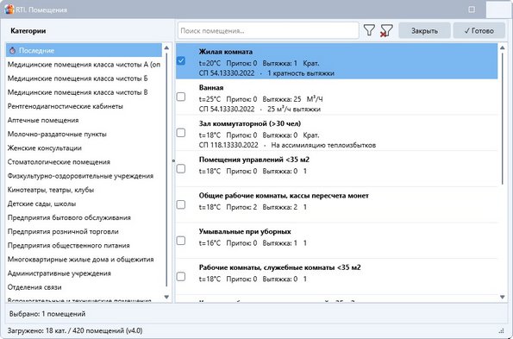Screen dimensions: 513x339
Task: Click Общие рабочие комнаты, кассы пересчета монет
Action: (x=284, y=196)
